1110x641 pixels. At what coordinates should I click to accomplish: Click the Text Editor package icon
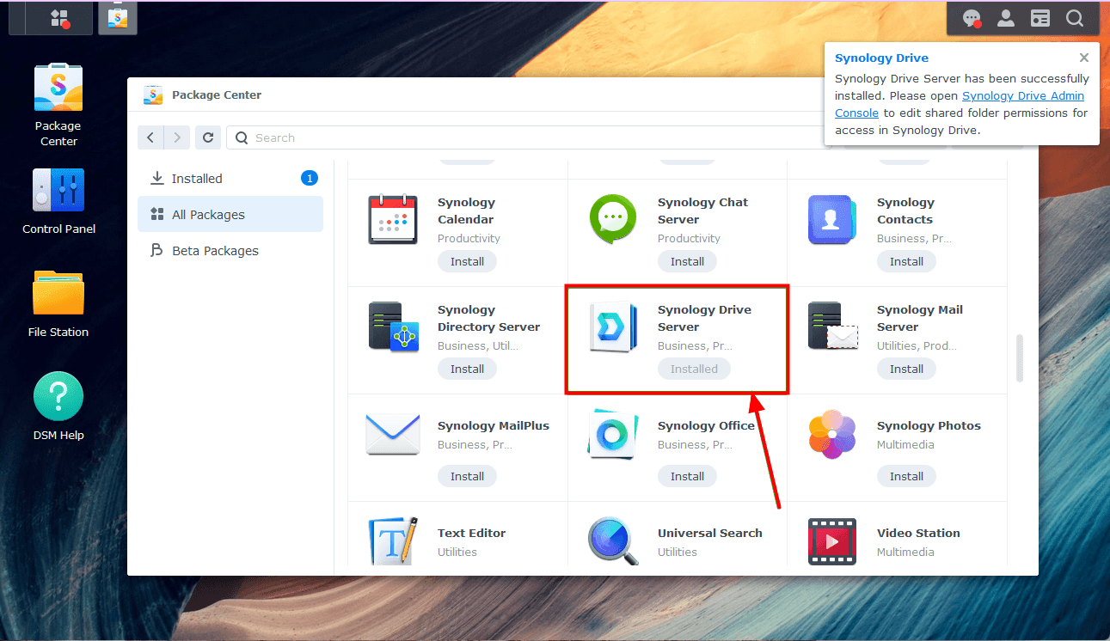(393, 540)
